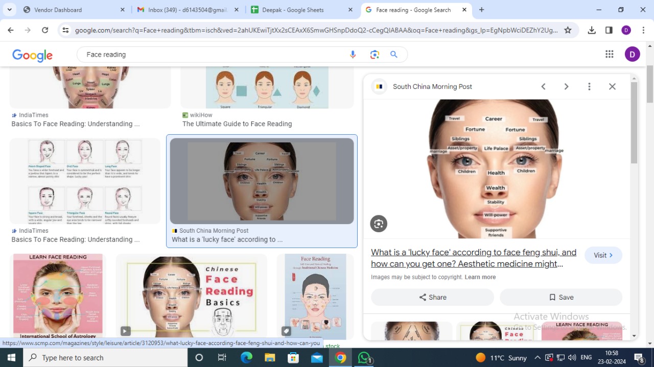Click the Lens icon on preview image
The height and width of the screenshot is (367, 654).
(x=379, y=224)
